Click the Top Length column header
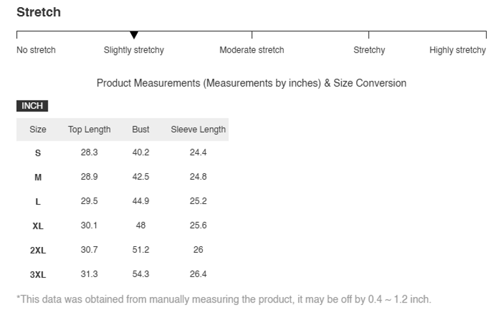Image resolution: width=501 pixels, height=320 pixels. click(x=89, y=130)
